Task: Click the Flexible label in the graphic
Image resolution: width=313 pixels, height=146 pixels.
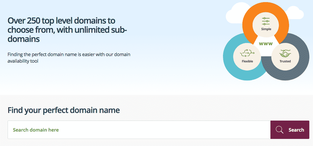Action: pyautogui.click(x=247, y=61)
